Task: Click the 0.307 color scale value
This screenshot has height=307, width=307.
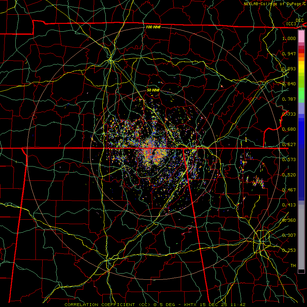Action: [289, 235]
